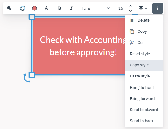Select Reset style menu entry
The image size is (168, 129).
144,54
